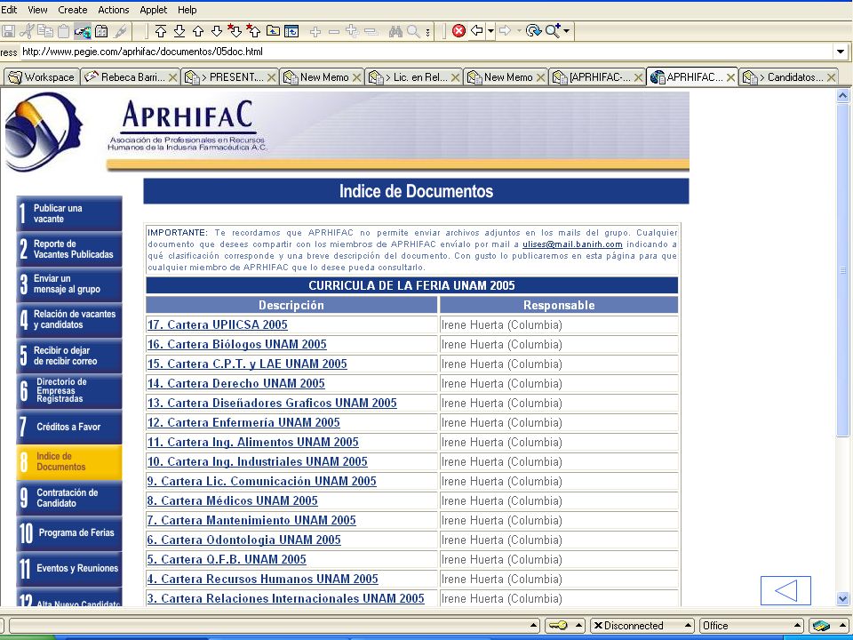Screen dimensions: 853x640
Task: Open the View menu
Action: [x=37, y=10]
